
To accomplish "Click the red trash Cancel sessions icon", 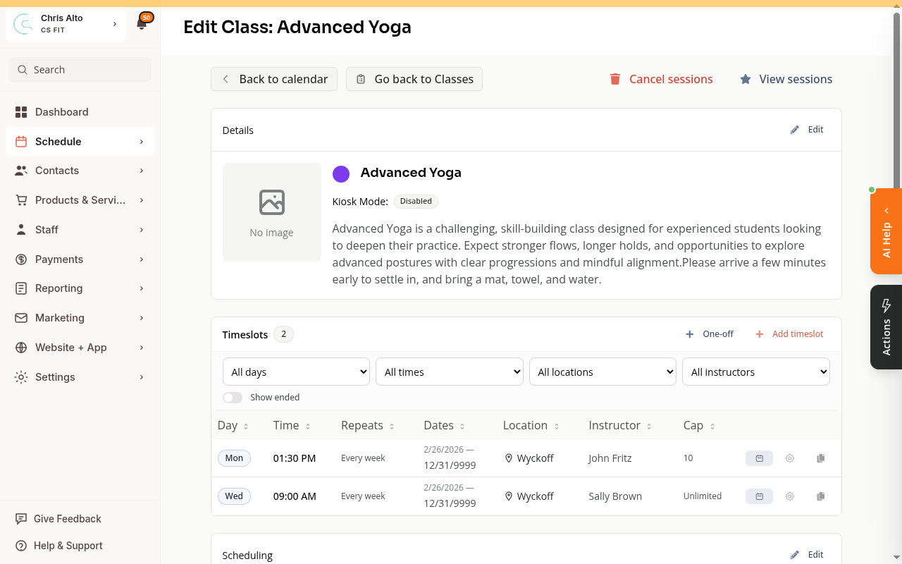I will pyautogui.click(x=615, y=79).
